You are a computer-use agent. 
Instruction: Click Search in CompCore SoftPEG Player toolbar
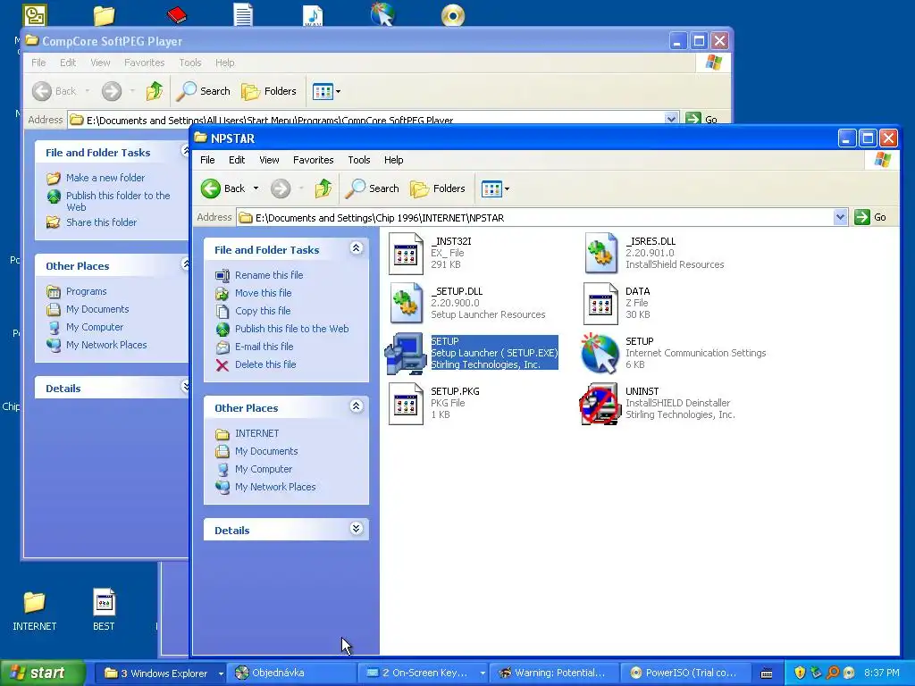(204, 91)
